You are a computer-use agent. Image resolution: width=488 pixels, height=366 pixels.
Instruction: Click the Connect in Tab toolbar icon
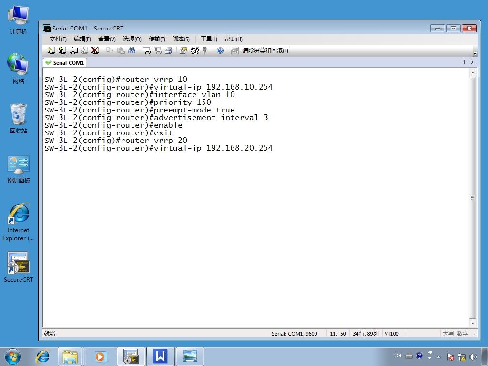[73, 51]
